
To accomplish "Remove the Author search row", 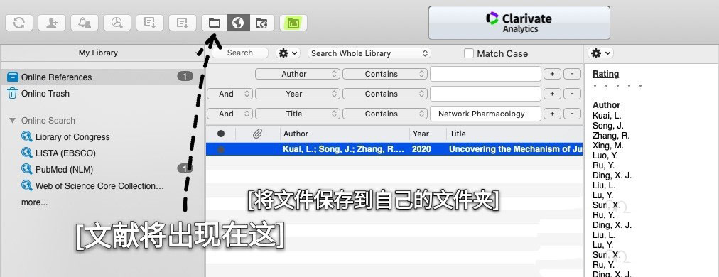I will pyautogui.click(x=572, y=74).
